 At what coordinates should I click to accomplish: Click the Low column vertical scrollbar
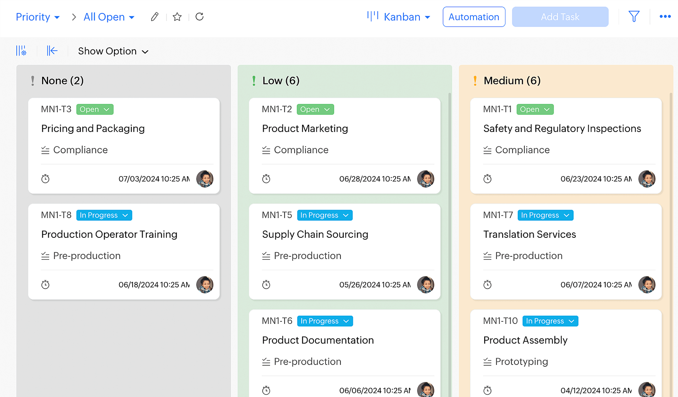tap(450, 193)
